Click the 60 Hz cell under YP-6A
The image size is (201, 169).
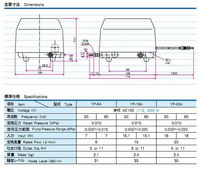(x=106, y=117)
